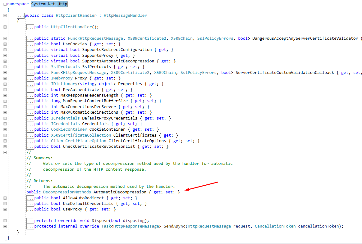Expand margin plus on SupportsProxy line
The width and height of the screenshot is (362, 244).
pos(5,55)
